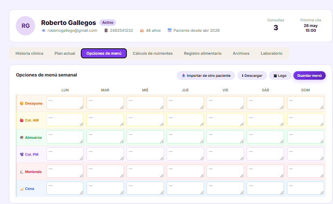333x204 pixels.
Task: Click the Opciones de menú semanal heading
Action: [46, 75]
